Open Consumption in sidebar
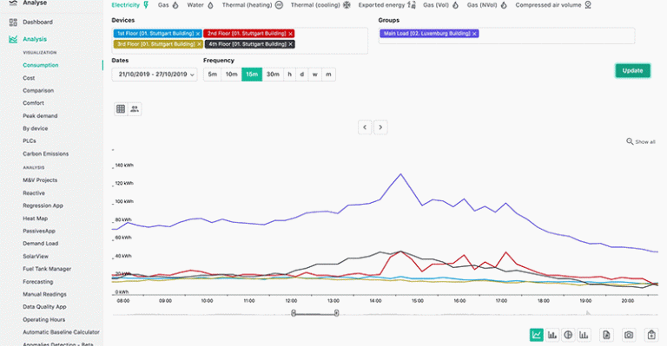Viewport: 667px width, 346px height. pyautogui.click(x=41, y=65)
